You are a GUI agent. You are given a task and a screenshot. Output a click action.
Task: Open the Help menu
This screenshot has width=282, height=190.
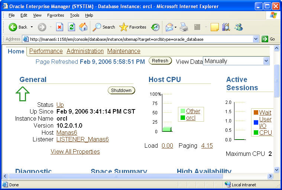point(89,15)
